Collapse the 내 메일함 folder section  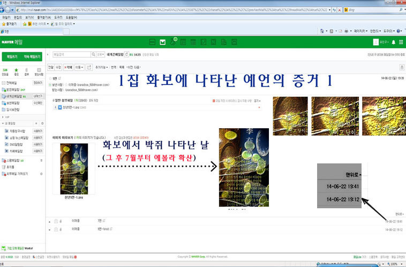[4, 123]
